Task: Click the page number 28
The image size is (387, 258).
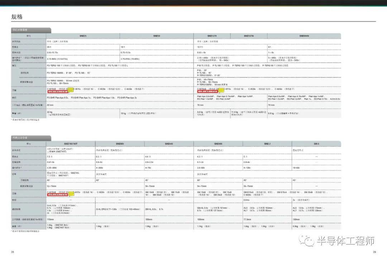Action: tap(13, 252)
